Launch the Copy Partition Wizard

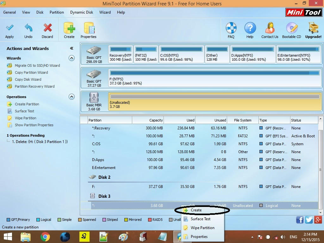pyautogui.click(x=31, y=72)
